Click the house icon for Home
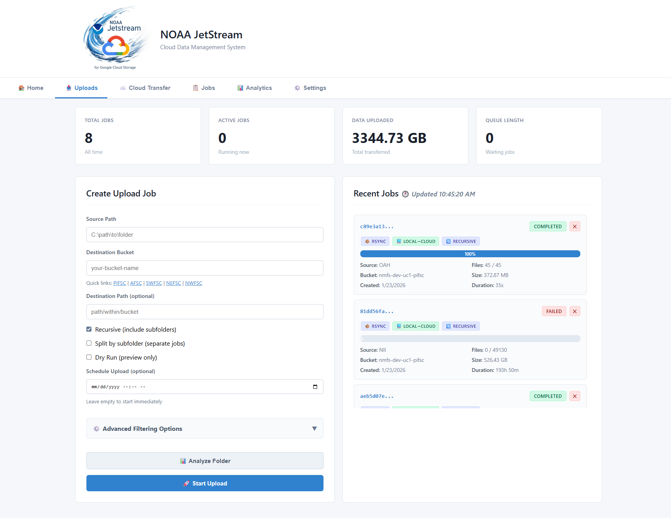Image resolution: width=671 pixels, height=518 pixels. [21, 88]
